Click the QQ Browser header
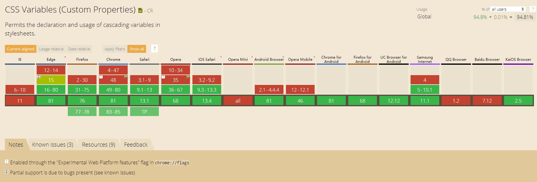The height and width of the screenshot is (182, 537). [456, 60]
